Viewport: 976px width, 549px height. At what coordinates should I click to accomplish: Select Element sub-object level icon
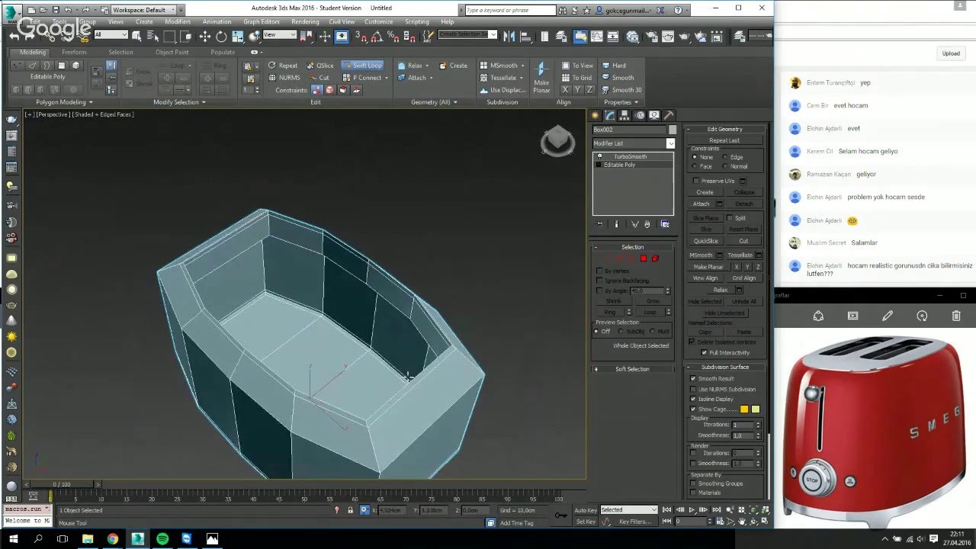pyautogui.click(x=655, y=258)
